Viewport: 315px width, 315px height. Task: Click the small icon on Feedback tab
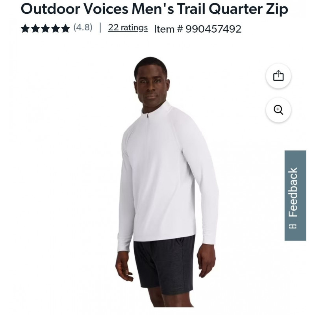click(293, 226)
